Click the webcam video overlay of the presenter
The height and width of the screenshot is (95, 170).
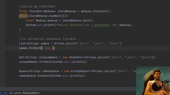point(153,81)
